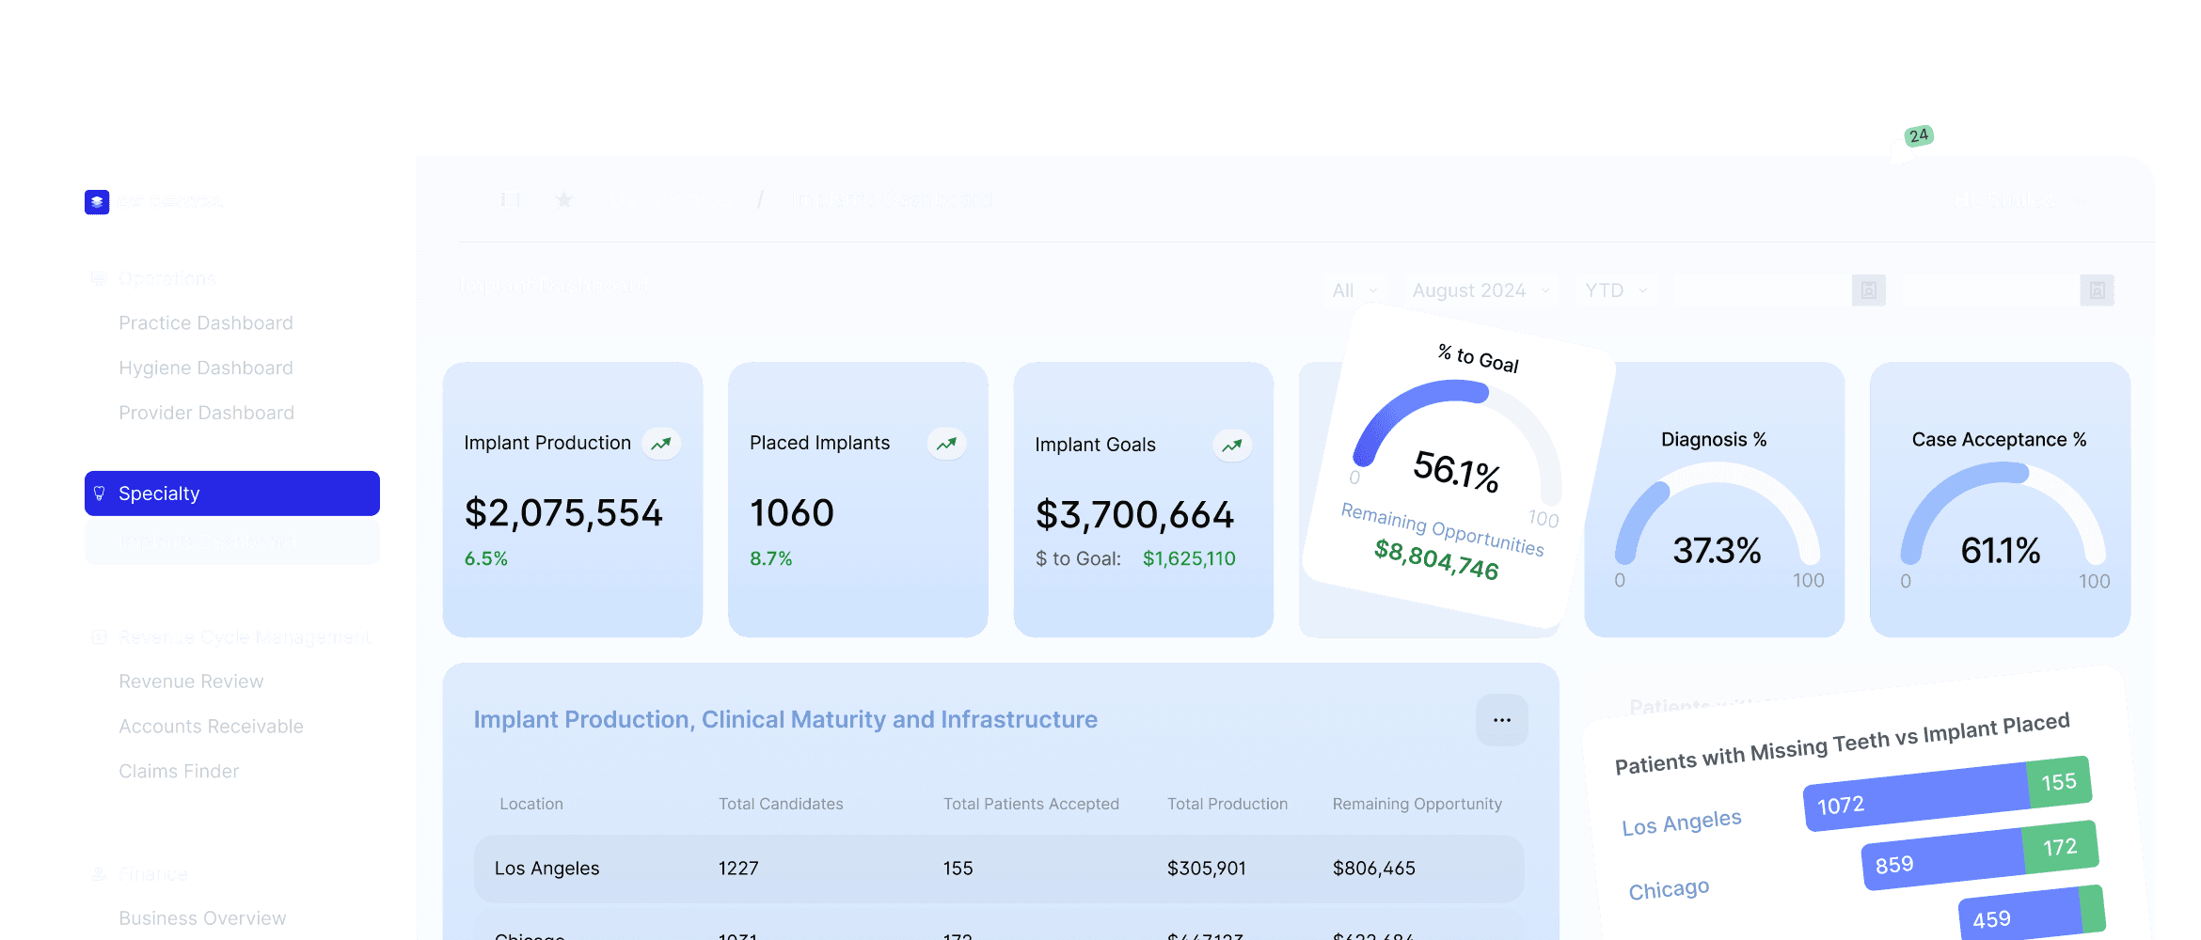Select the Los Angeles table row
Image resolution: width=2201 pixels, height=940 pixels.
[998, 869]
